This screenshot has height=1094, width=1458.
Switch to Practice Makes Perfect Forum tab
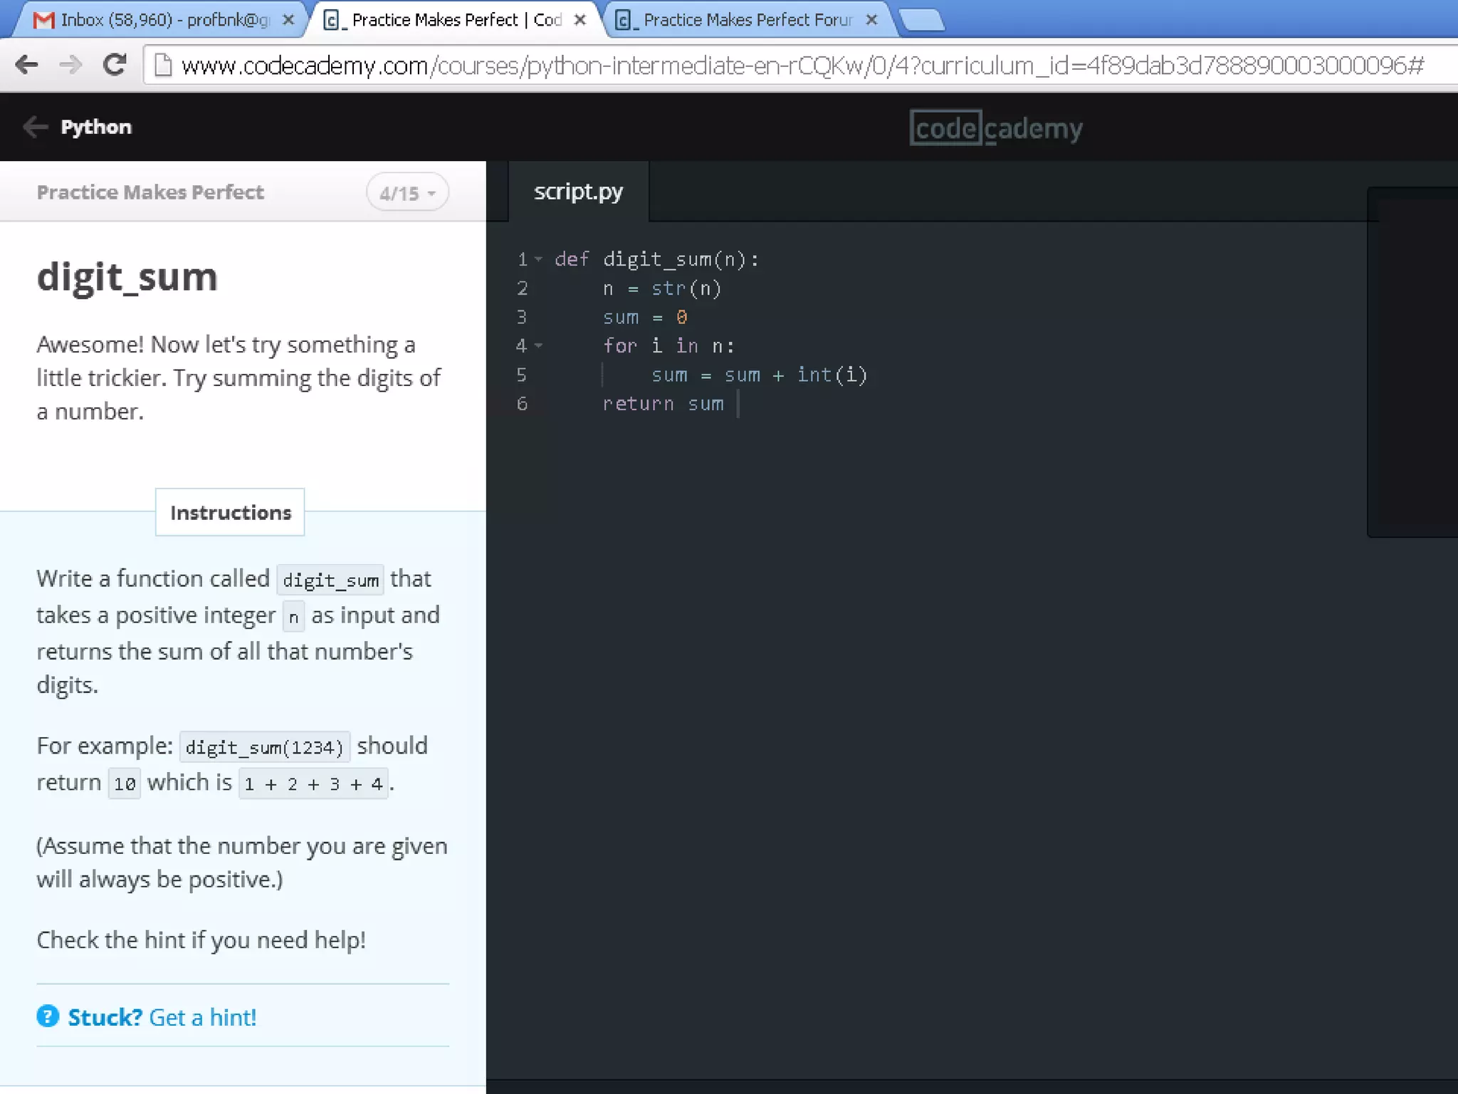[748, 20]
